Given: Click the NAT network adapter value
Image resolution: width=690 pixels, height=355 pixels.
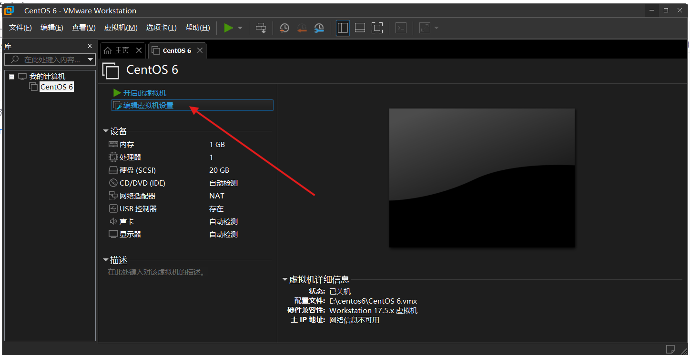Looking at the screenshot, I should tap(217, 196).
